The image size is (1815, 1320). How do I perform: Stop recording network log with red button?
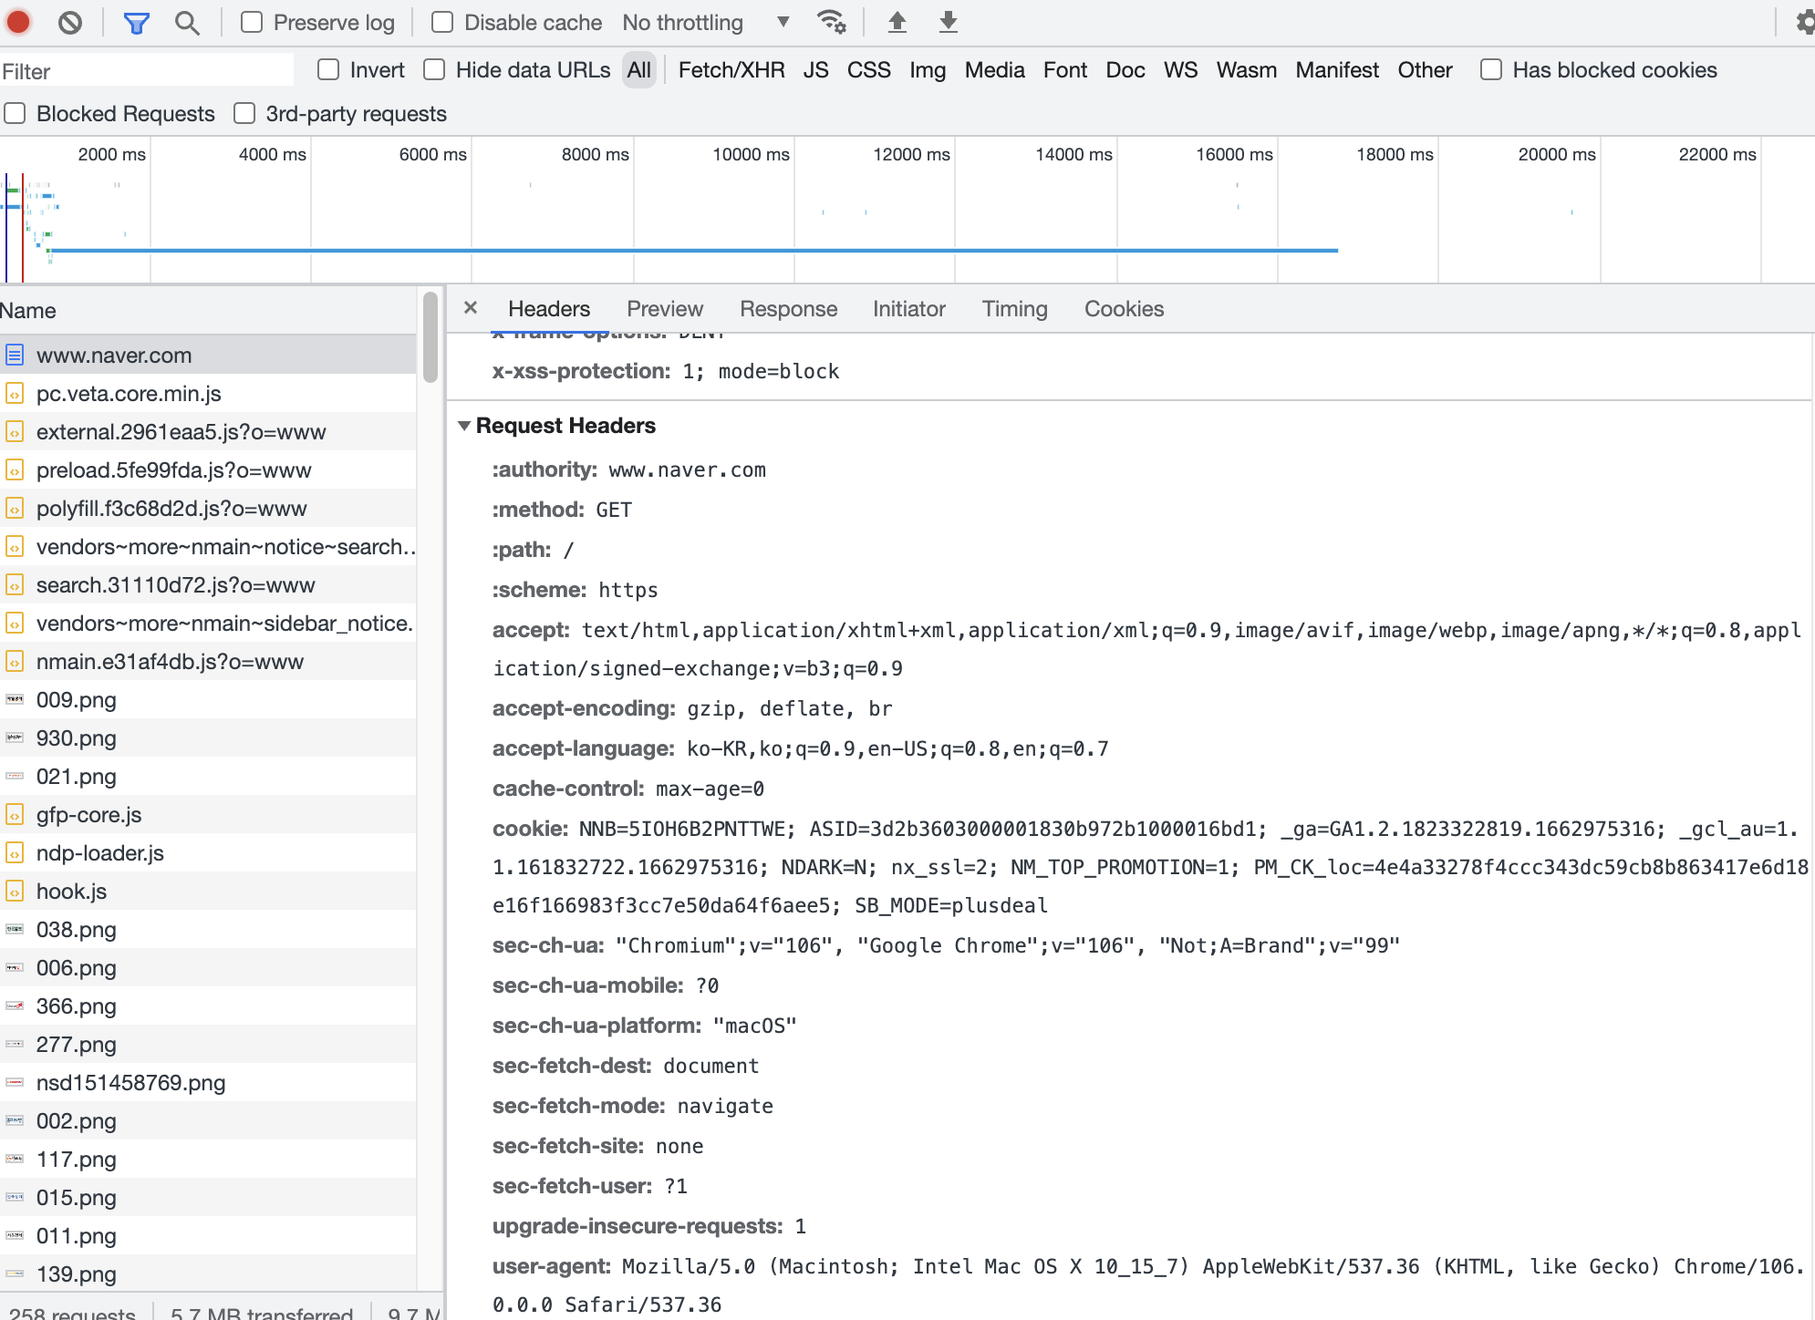tap(17, 22)
